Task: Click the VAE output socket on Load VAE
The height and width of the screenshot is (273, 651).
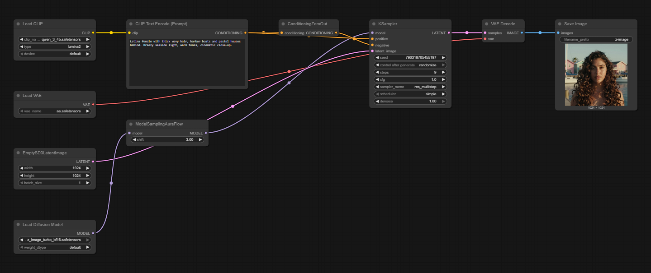Action: (93, 104)
